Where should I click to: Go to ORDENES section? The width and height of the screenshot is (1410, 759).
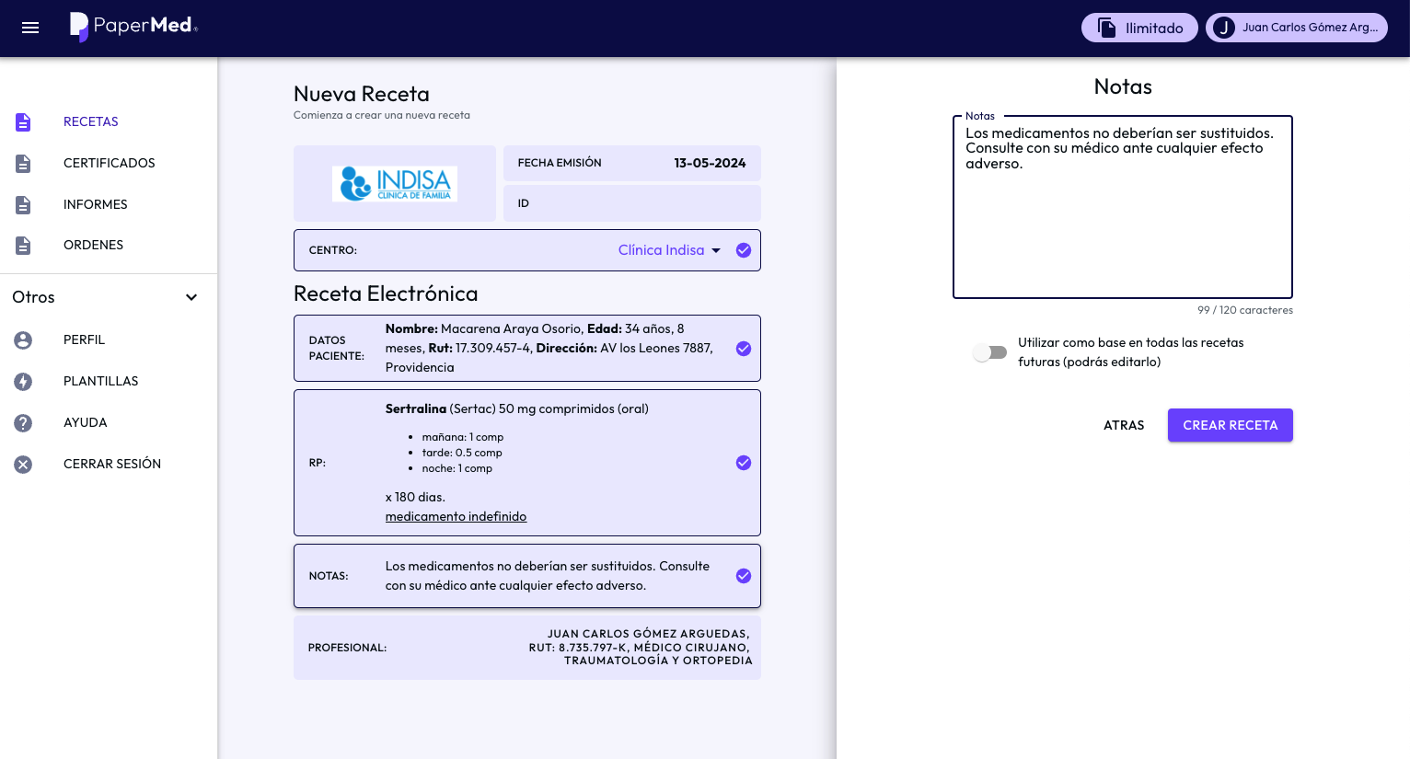point(93,245)
